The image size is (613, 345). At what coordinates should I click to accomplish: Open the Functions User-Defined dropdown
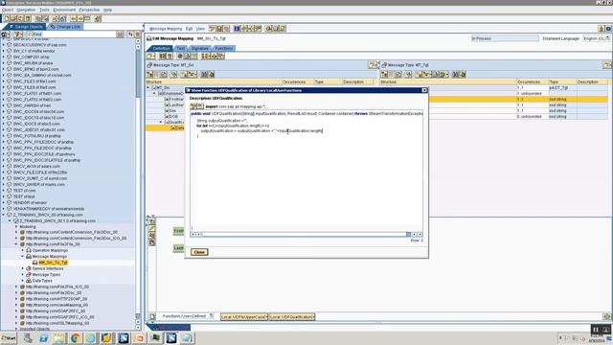tap(212, 316)
